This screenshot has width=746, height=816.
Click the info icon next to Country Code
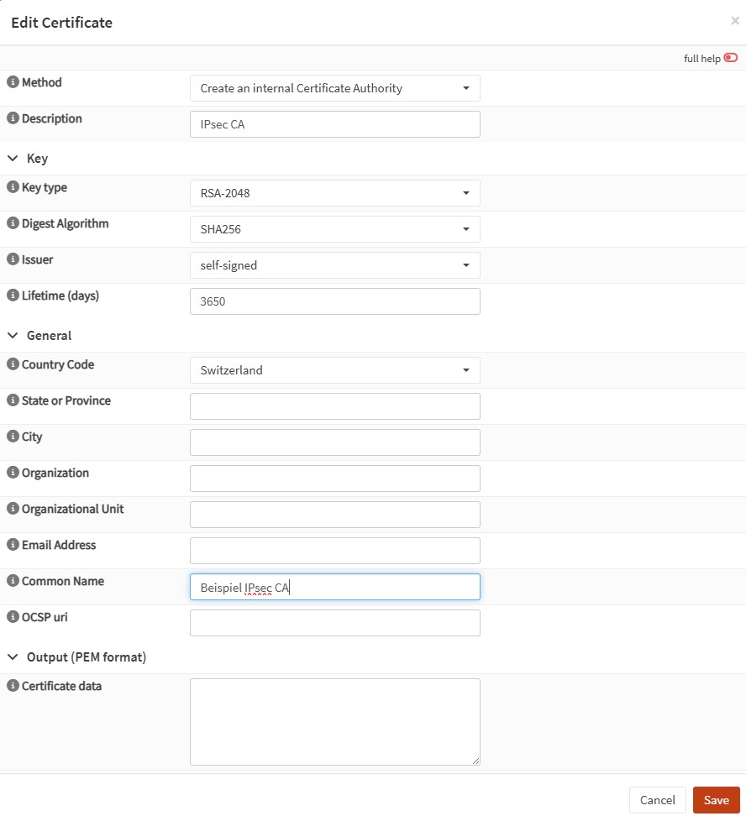tap(13, 364)
